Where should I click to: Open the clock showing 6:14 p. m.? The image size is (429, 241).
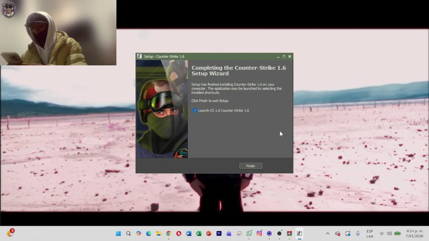pos(415,234)
